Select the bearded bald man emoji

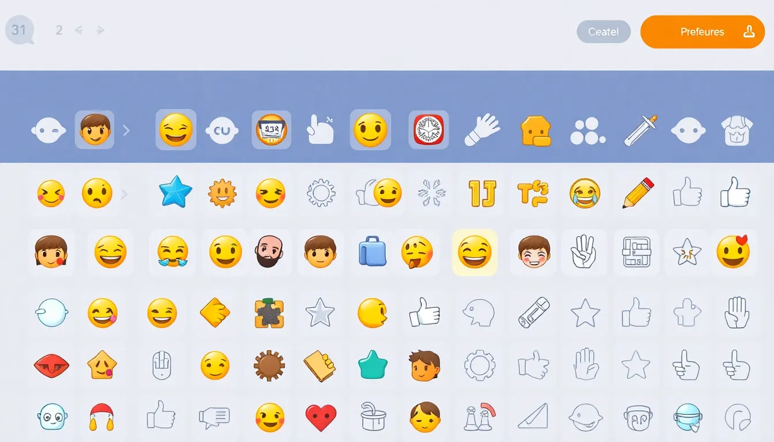tap(270, 252)
